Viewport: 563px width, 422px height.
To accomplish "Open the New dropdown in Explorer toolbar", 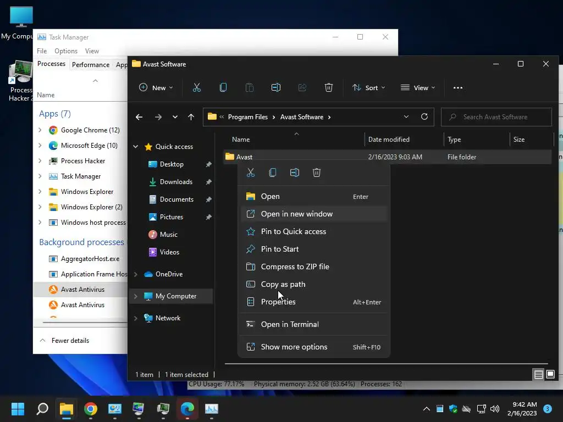I will coord(156,87).
